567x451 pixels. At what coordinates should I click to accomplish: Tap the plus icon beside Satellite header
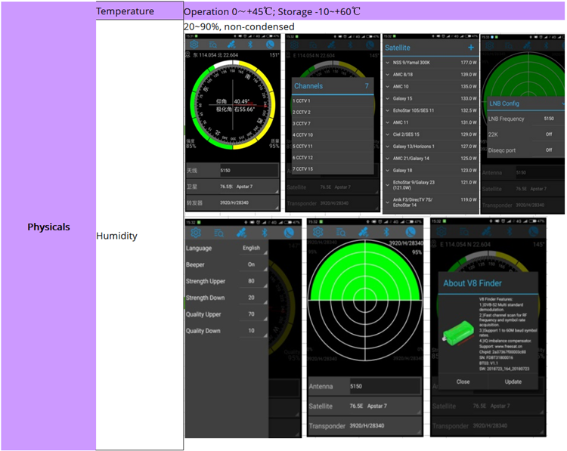coord(471,48)
